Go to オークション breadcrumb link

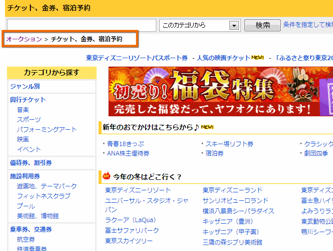point(24,39)
